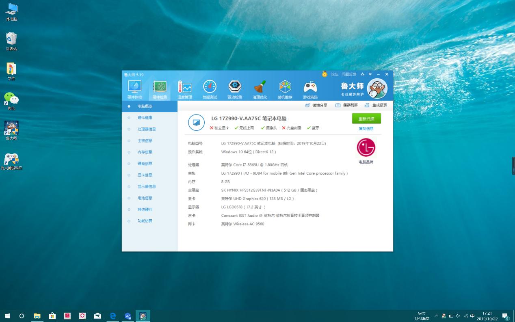This screenshot has height=322, width=515.
Task: Select 电脑概览 in the sidebar
Action: click(149, 106)
